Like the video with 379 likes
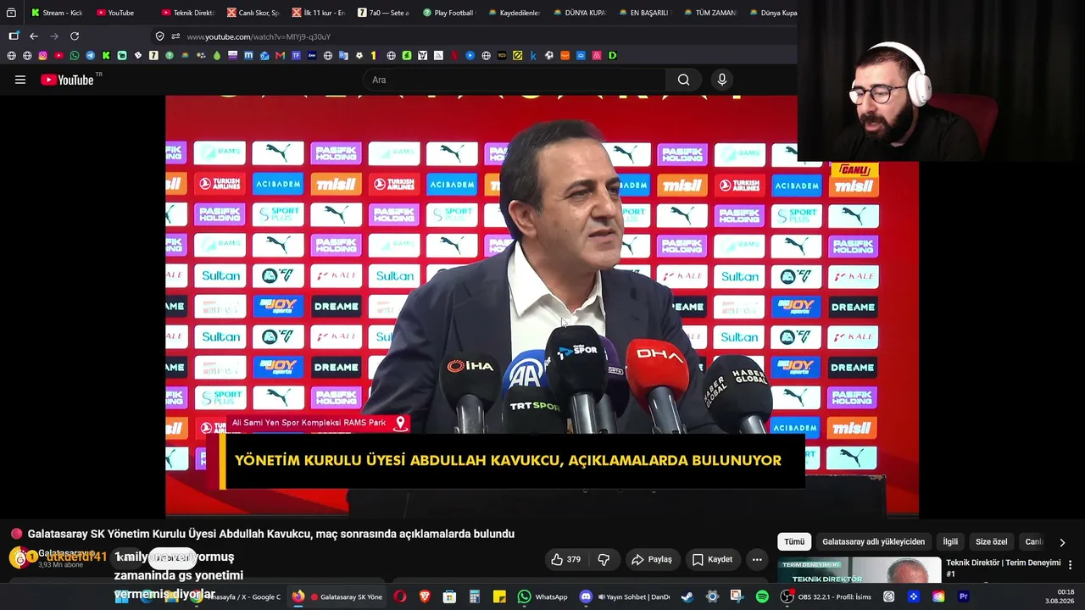Viewport: 1085px width, 610px height. tap(565, 559)
